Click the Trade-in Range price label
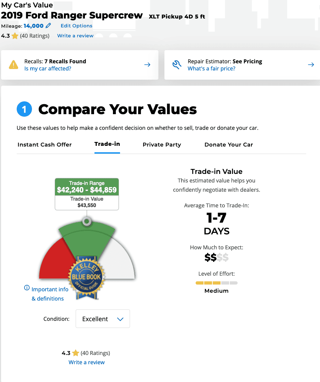The height and width of the screenshot is (382, 320). (x=87, y=187)
